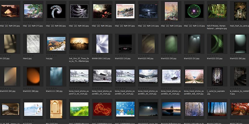Click the Hall of Mosses, Olympic National file name

pyautogui.click(x=217, y=27)
